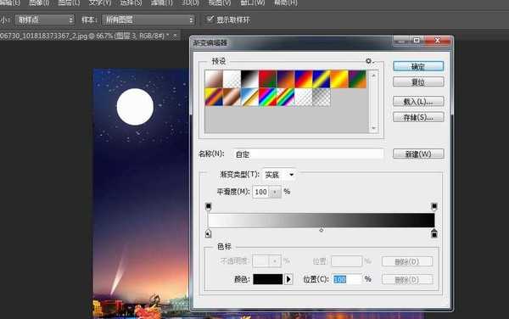The height and width of the screenshot is (319, 509).
Task: Open the 取样点 sample size dropdown
Action: tap(44, 20)
